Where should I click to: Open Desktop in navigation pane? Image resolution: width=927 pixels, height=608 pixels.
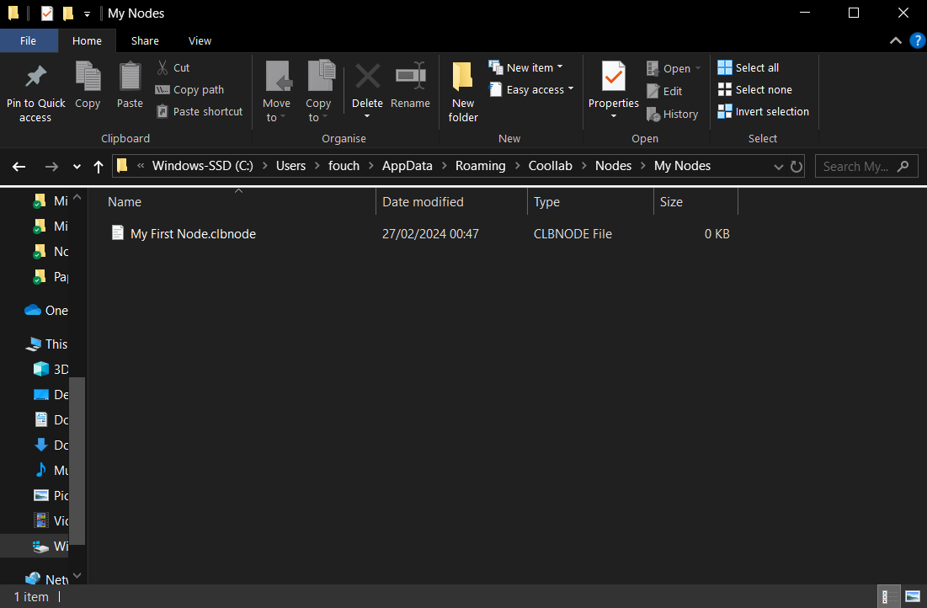(x=51, y=394)
